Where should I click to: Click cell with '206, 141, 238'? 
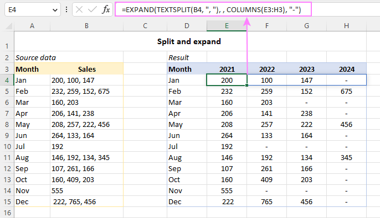[x=87, y=114]
